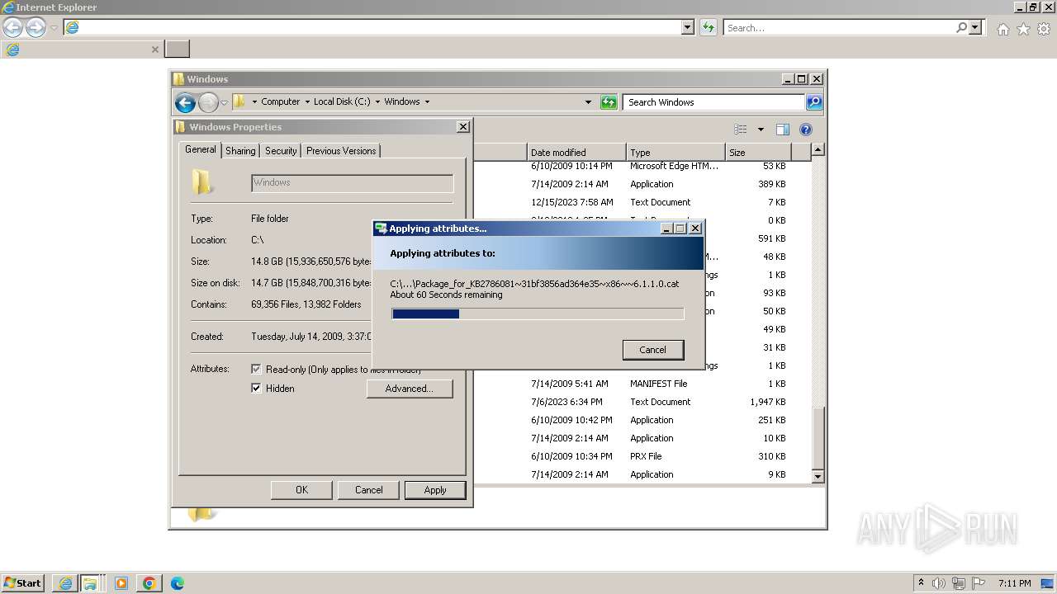The width and height of the screenshot is (1057, 594).
Task: Launch Microsoft Edge from taskbar
Action: pos(177,583)
